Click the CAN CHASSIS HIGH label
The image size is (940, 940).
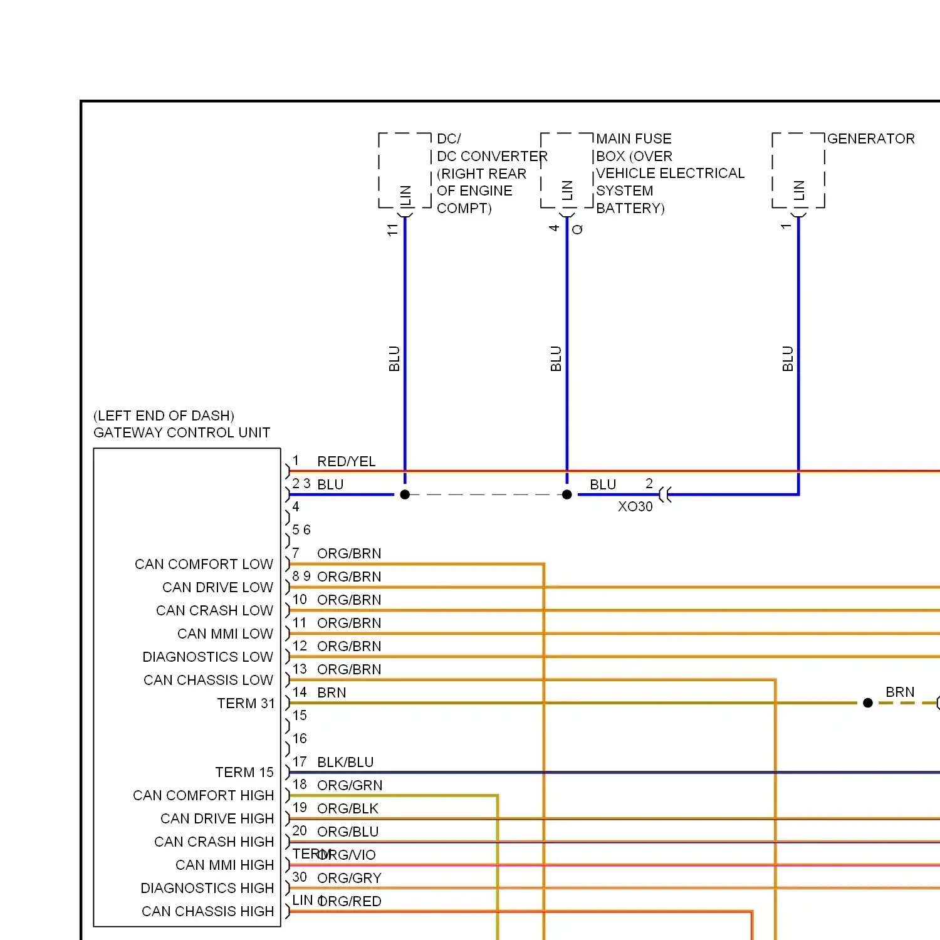point(207,911)
